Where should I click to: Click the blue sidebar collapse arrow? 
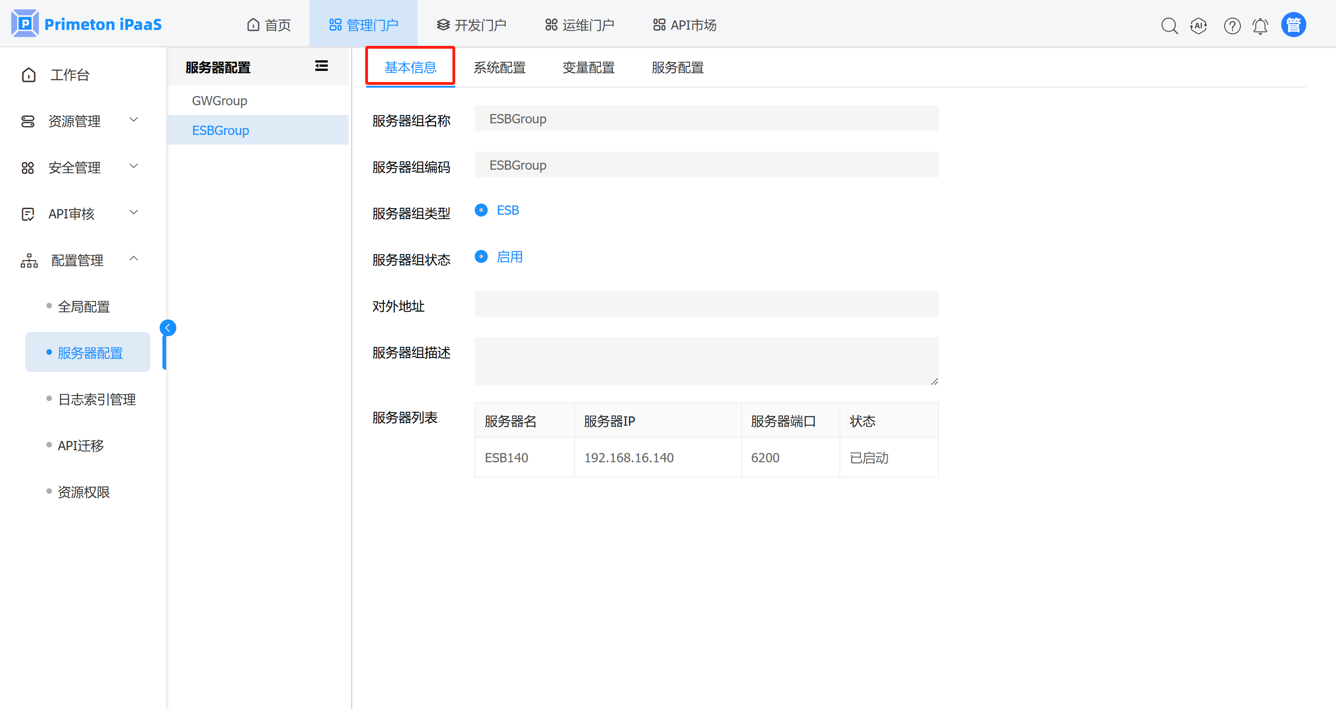coord(168,327)
